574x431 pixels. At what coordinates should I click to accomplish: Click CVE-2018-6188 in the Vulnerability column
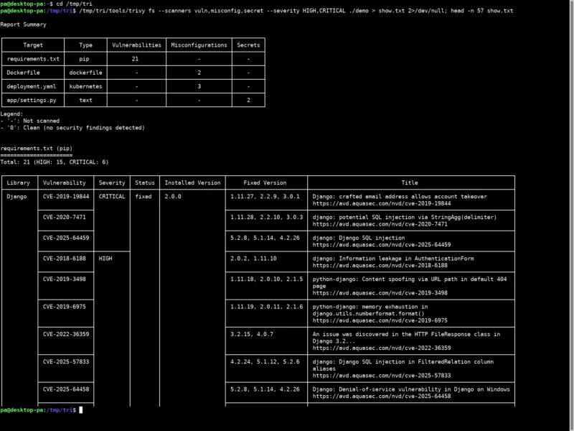click(x=64, y=259)
